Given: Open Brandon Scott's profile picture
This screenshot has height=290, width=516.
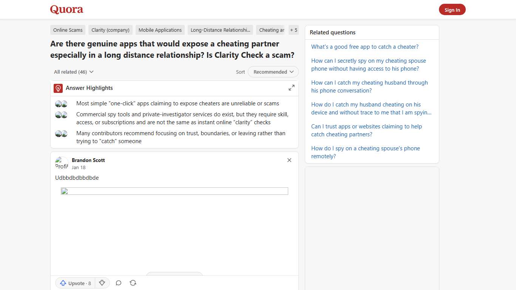Looking at the screenshot, I should tap(62, 163).
